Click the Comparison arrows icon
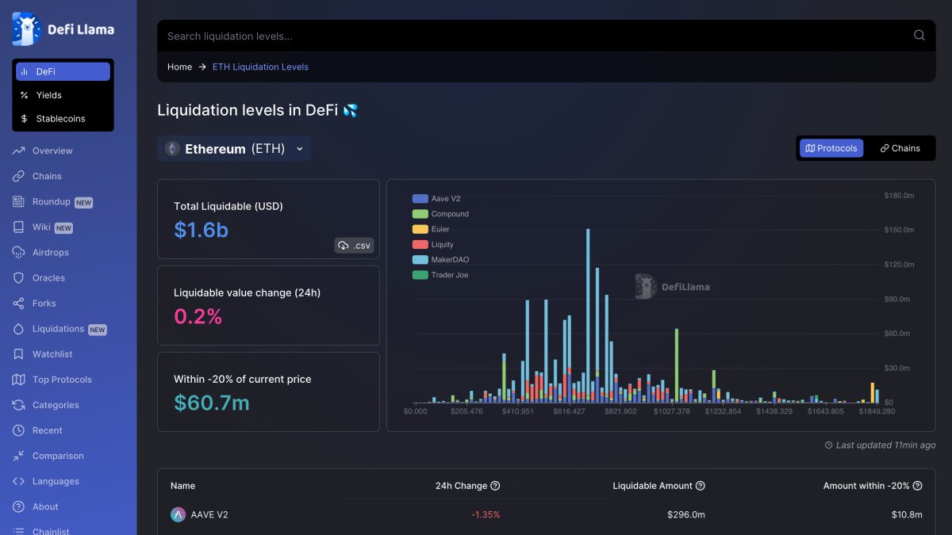 coord(18,455)
